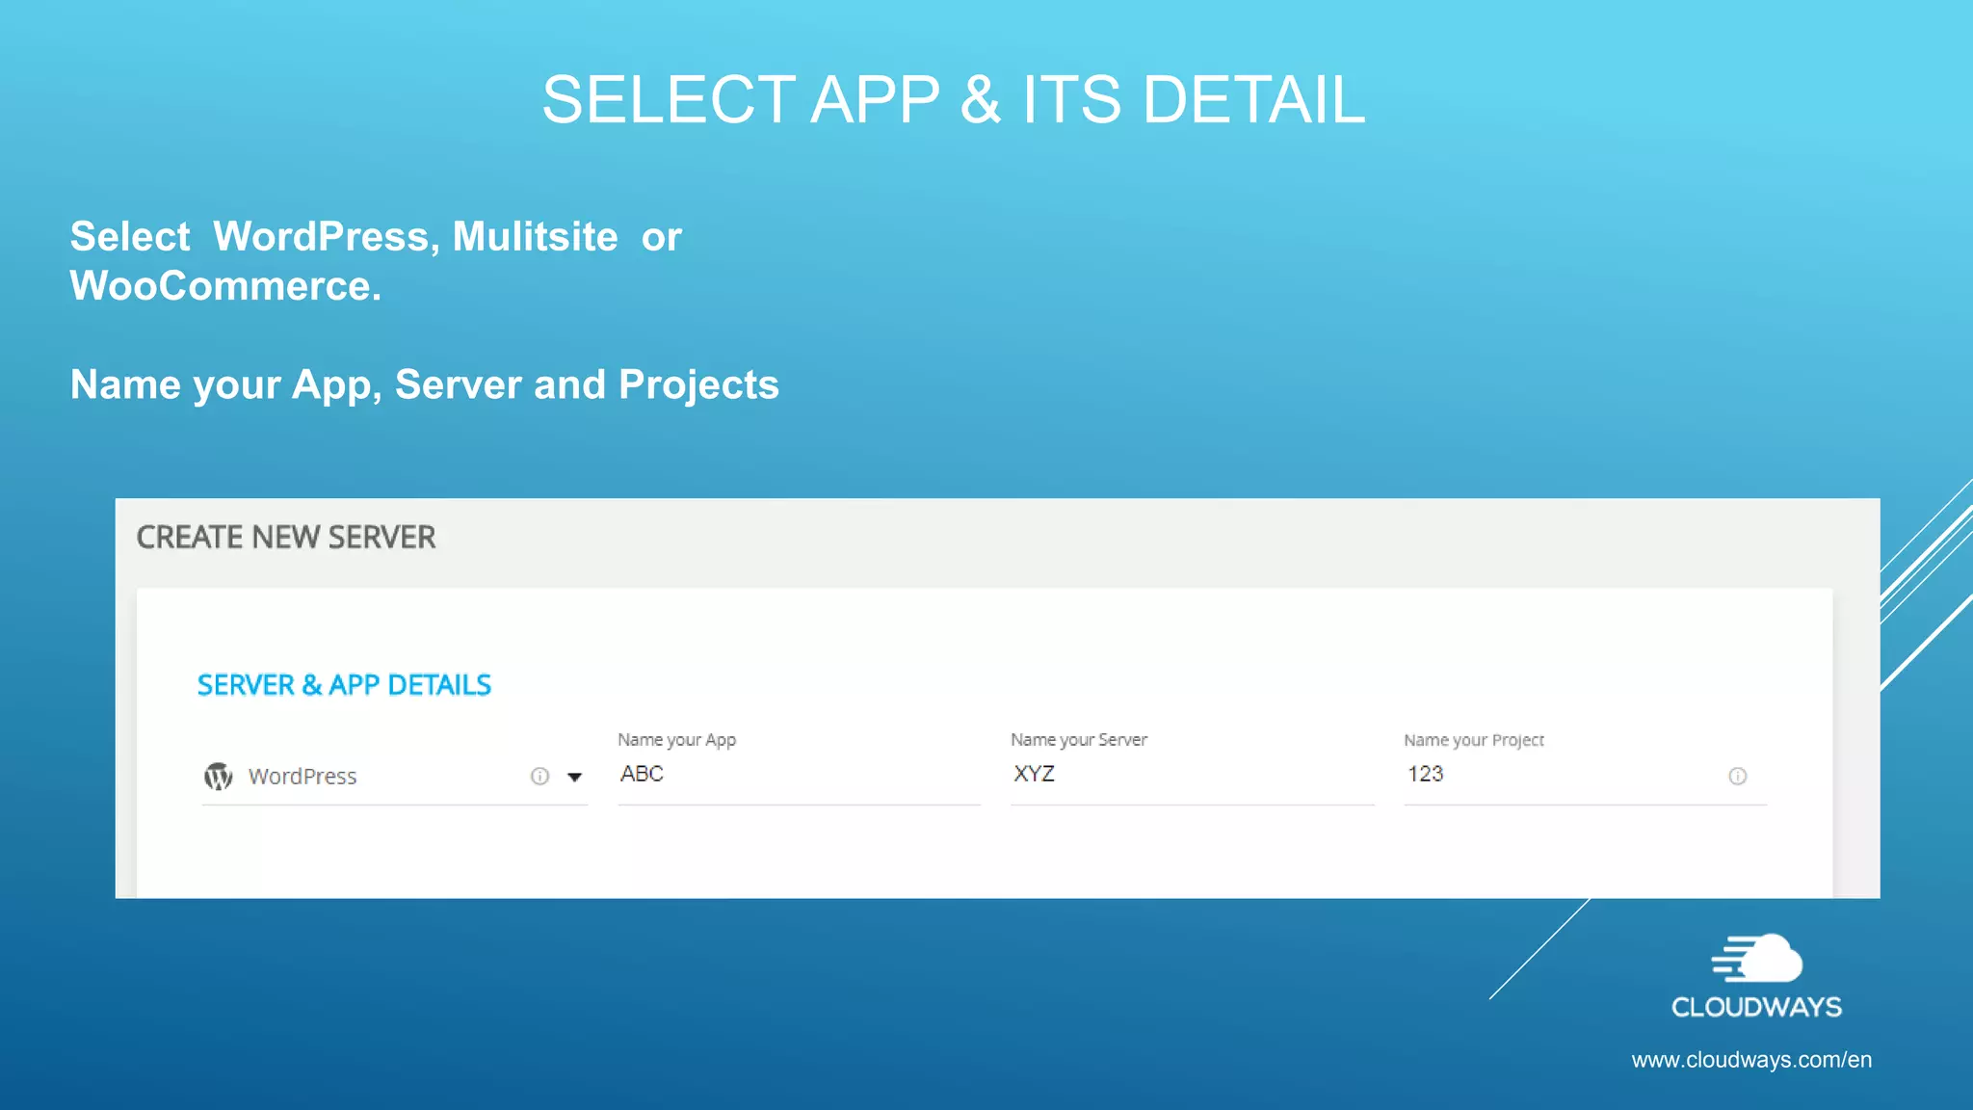
Task: Click the Name your App field containing ABC
Action: point(800,775)
